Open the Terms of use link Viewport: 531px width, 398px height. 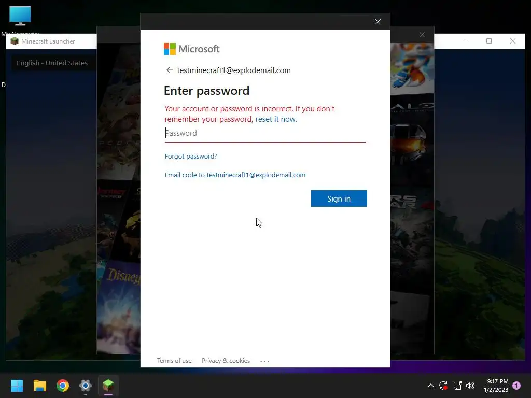(x=174, y=361)
